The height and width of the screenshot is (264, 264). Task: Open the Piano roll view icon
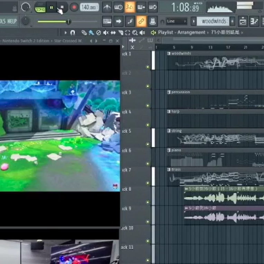pos(254,21)
